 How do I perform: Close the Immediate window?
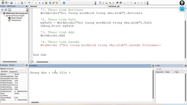(x=153, y=66)
